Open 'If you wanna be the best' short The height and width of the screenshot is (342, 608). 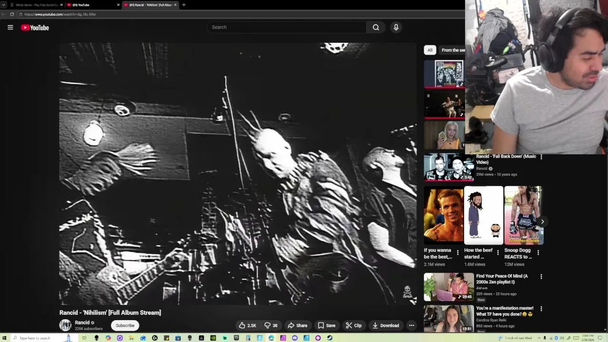pyautogui.click(x=444, y=215)
